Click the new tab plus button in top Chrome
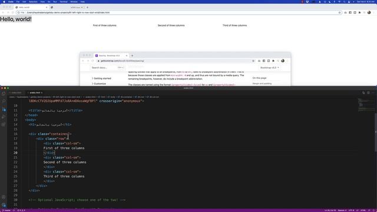The image size is (377, 212). [87, 8]
